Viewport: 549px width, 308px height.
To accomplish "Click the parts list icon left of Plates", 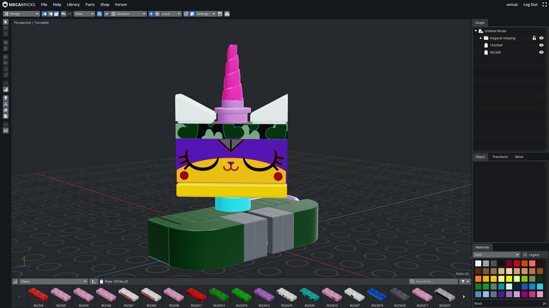I will pos(15,281).
